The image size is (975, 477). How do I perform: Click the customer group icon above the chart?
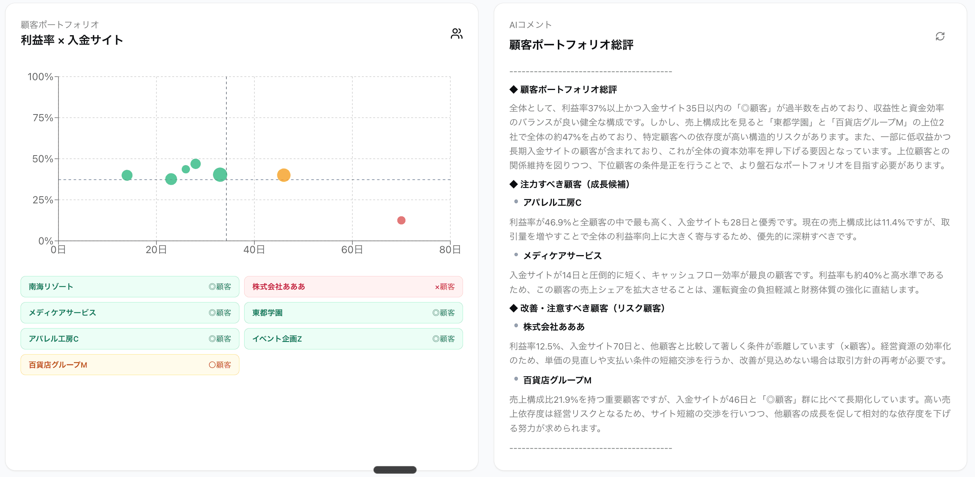(x=457, y=34)
